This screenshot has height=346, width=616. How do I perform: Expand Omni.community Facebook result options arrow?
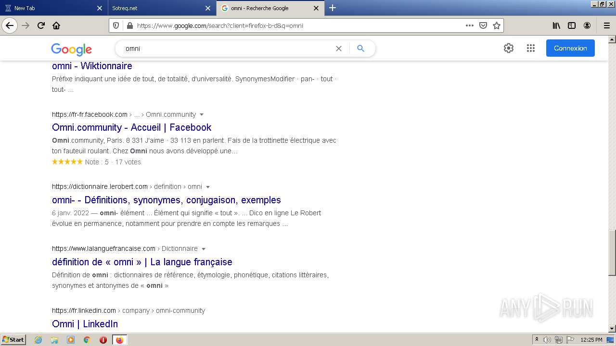[202, 114]
